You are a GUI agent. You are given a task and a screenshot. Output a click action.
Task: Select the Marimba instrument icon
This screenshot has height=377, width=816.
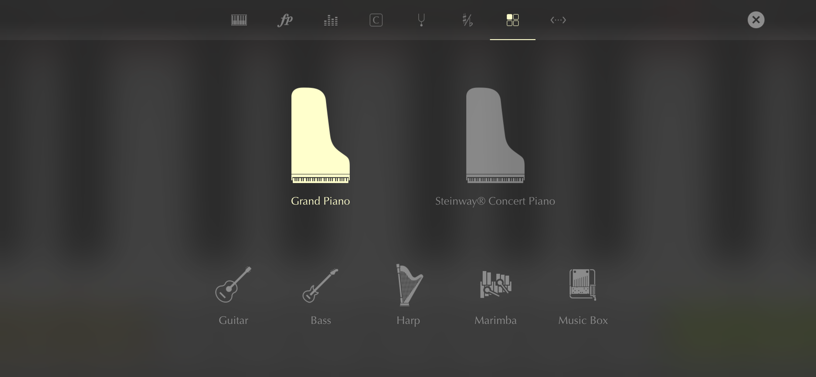[495, 284]
